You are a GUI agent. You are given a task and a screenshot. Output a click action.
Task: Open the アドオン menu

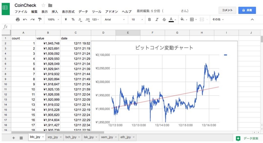tap(111, 12)
